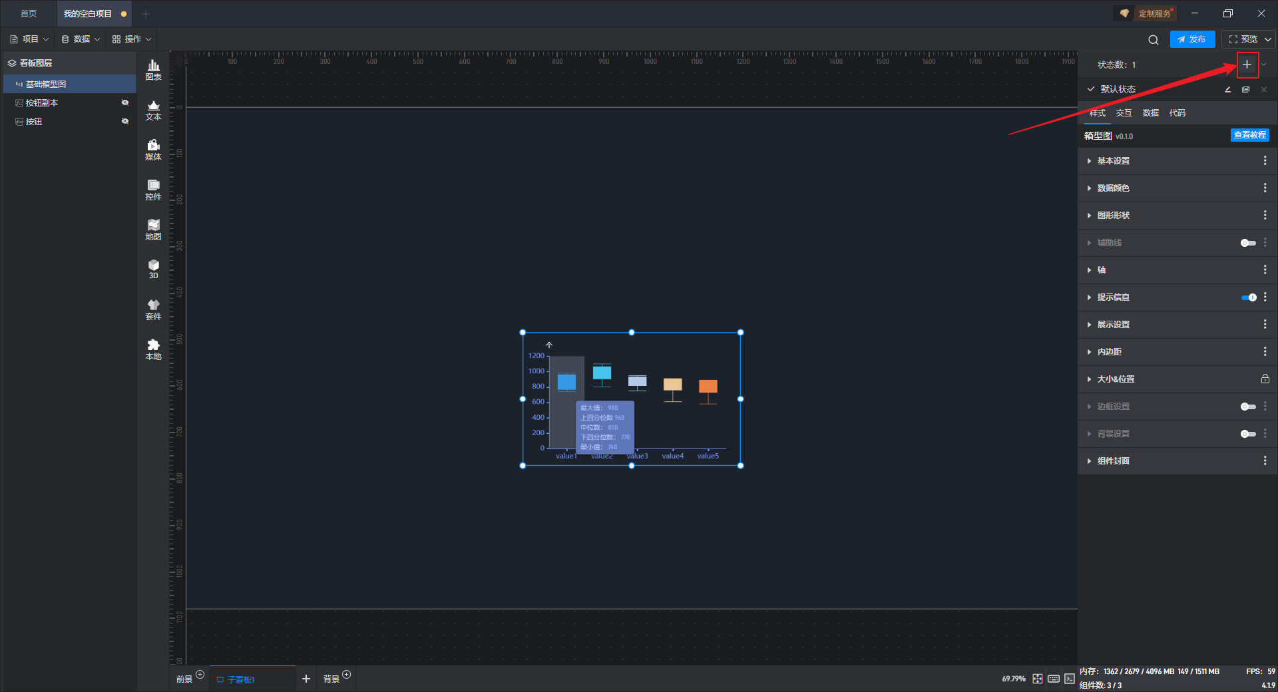The height and width of the screenshot is (692, 1278).
Task: Expand the 数据颜色 section
Action: point(1114,188)
